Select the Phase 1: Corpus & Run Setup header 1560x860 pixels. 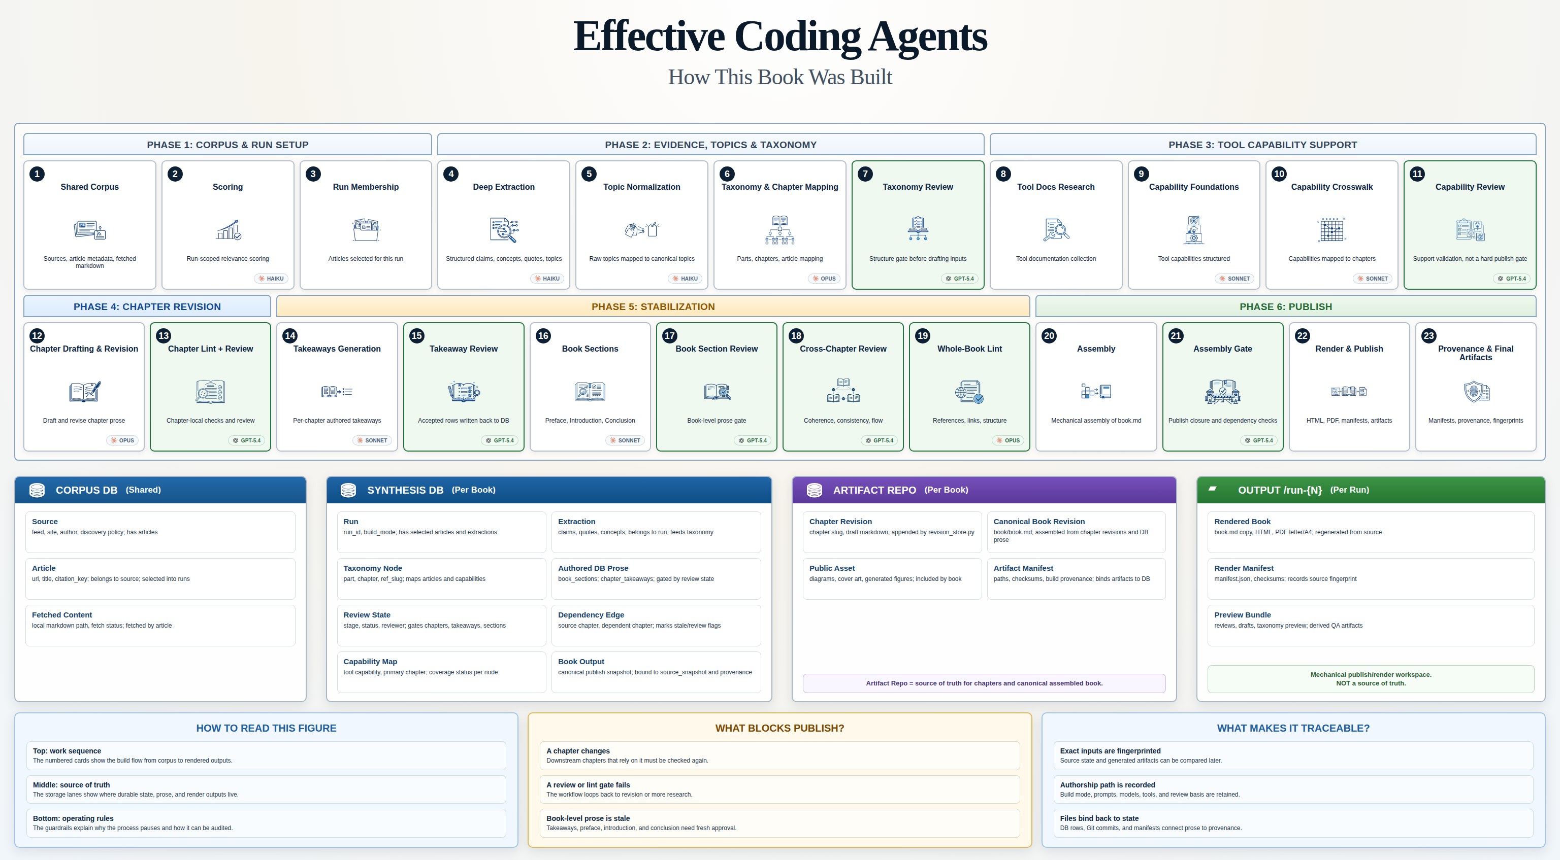pos(227,145)
